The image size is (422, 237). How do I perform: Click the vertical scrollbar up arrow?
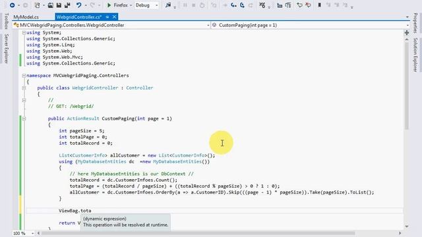(407, 39)
